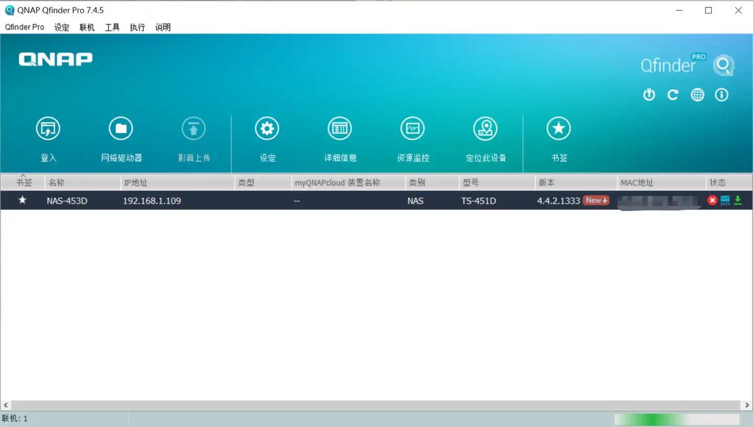Sort by 类型 column header
Screen dimensions: 753x427
pyautogui.click(x=263, y=183)
